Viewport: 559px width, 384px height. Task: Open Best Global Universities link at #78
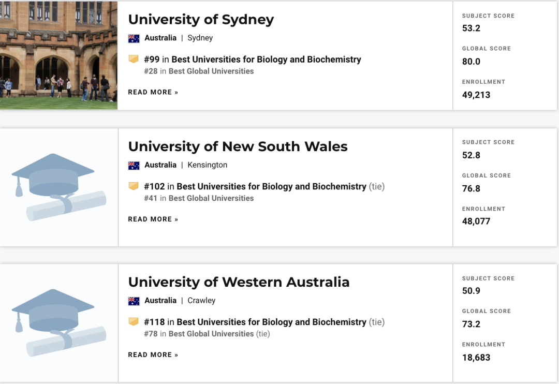[211, 333]
